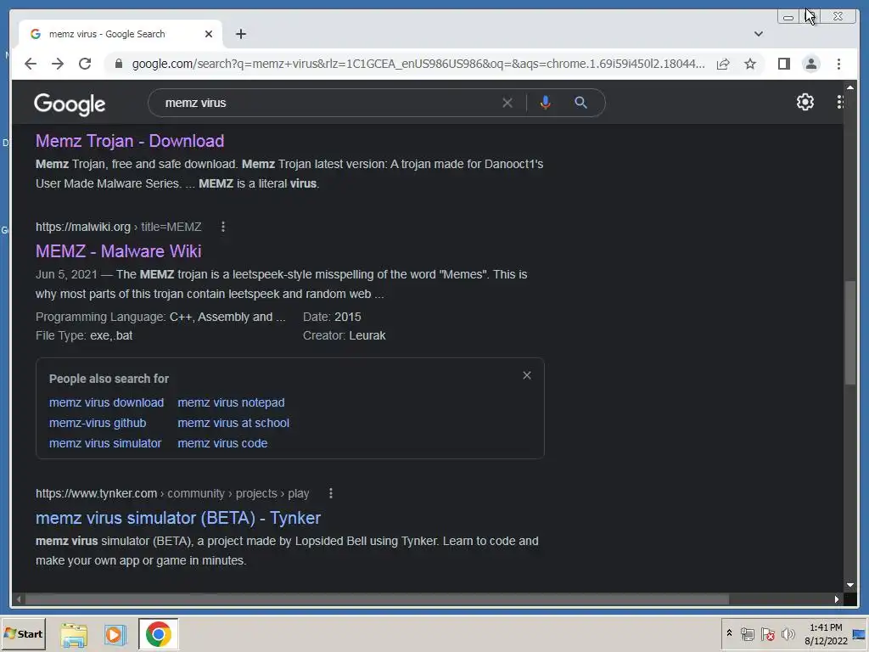
Task: Clear the search box with the X icon
Action: click(507, 103)
